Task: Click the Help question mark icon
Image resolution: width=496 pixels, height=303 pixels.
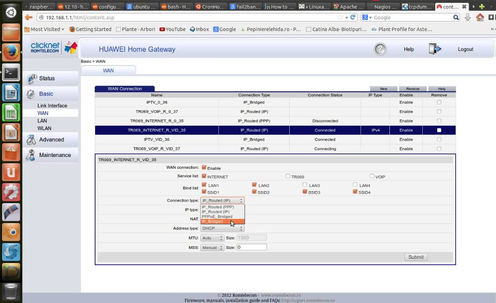Action: point(380,49)
